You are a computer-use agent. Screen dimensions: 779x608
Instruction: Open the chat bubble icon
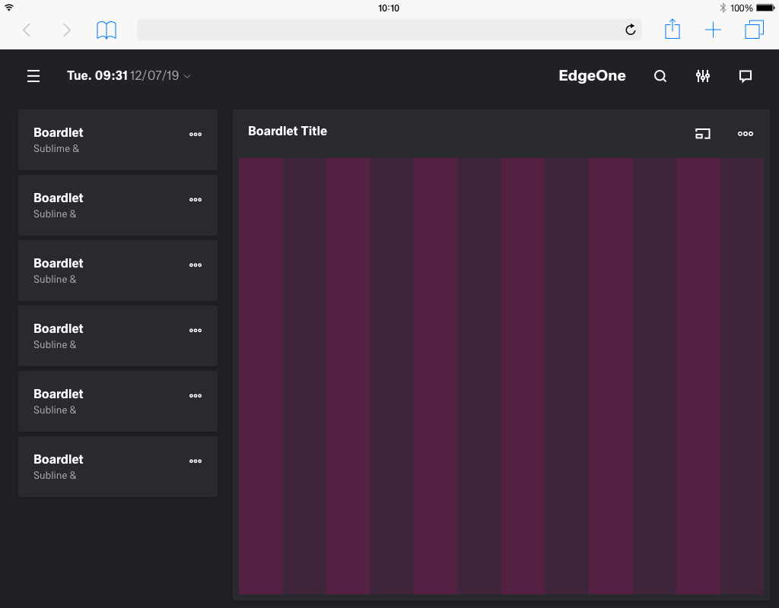[x=746, y=76]
